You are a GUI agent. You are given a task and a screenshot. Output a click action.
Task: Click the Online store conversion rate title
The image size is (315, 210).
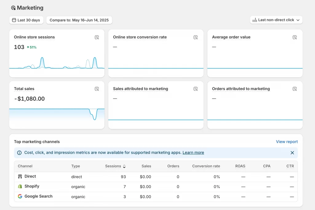click(140, 37)
